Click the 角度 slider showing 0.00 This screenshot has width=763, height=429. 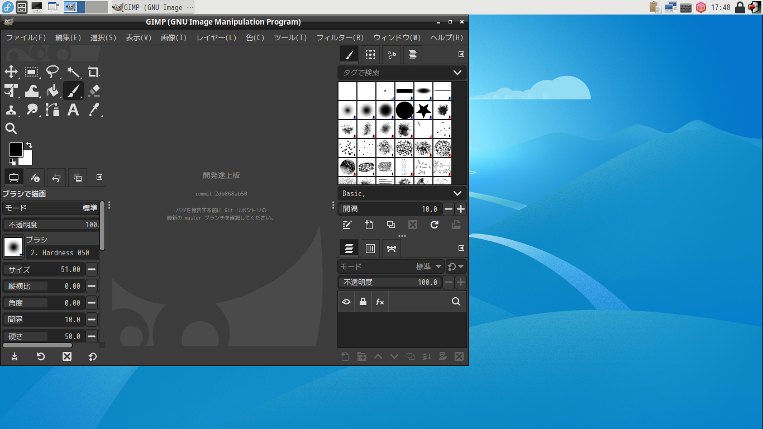(44, 303)
